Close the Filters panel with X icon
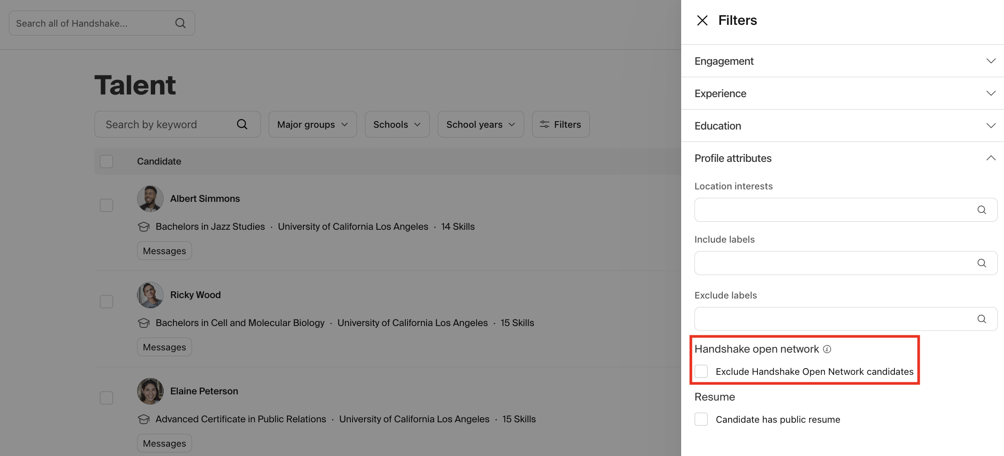This screenshot has width=1004, height=456. tap(702, 20)
